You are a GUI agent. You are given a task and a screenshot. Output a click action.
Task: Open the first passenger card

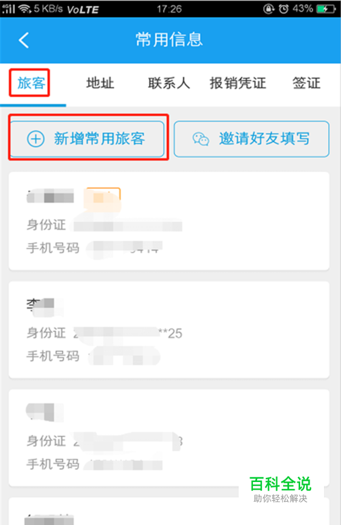click(x=169, y=221)
